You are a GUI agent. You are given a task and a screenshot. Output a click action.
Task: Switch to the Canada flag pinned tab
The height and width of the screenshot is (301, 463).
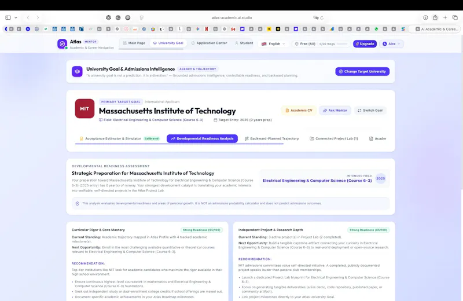click(233, 29)
